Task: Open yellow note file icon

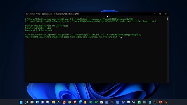Action: click(86, 102)
